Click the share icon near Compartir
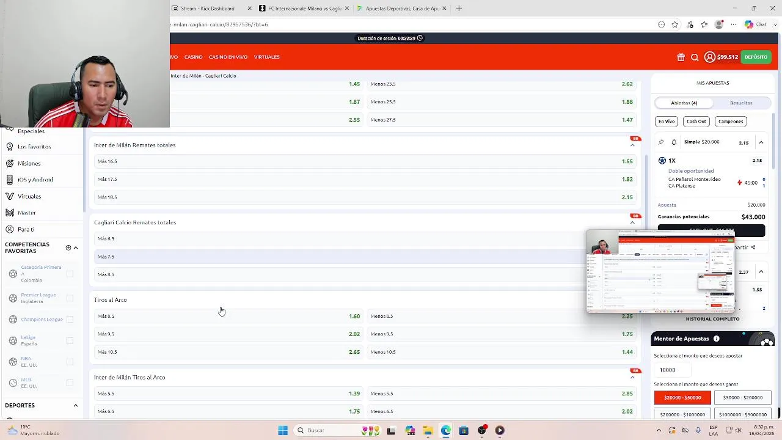This screenshot has width=782, height=440. [753, 248]
